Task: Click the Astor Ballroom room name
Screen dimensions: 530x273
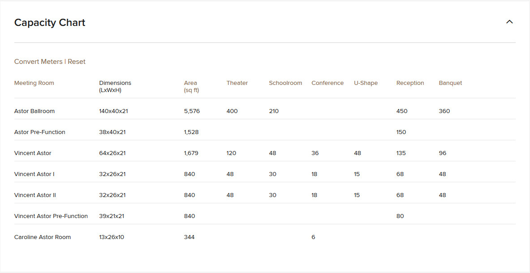Action: coord(34,111)
